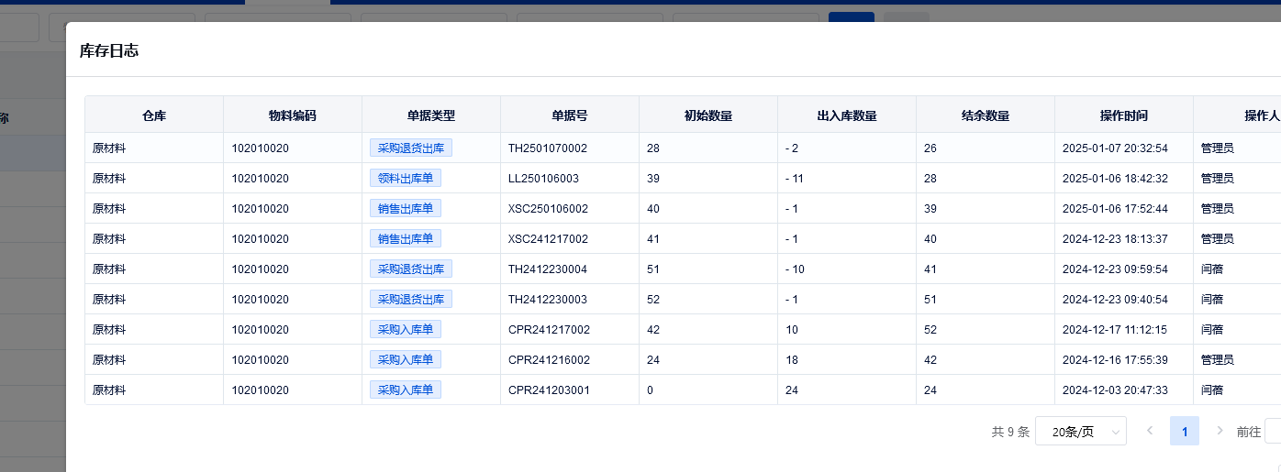Click the 出入库数量 column header
The image size is (1281, 472).
coord(846,115)
